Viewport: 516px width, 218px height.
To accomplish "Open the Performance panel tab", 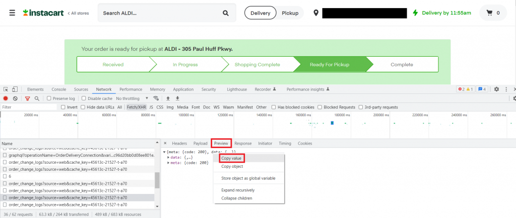I will 131,89.
